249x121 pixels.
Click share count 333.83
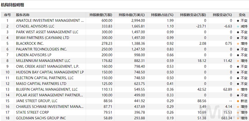point(107,26)
